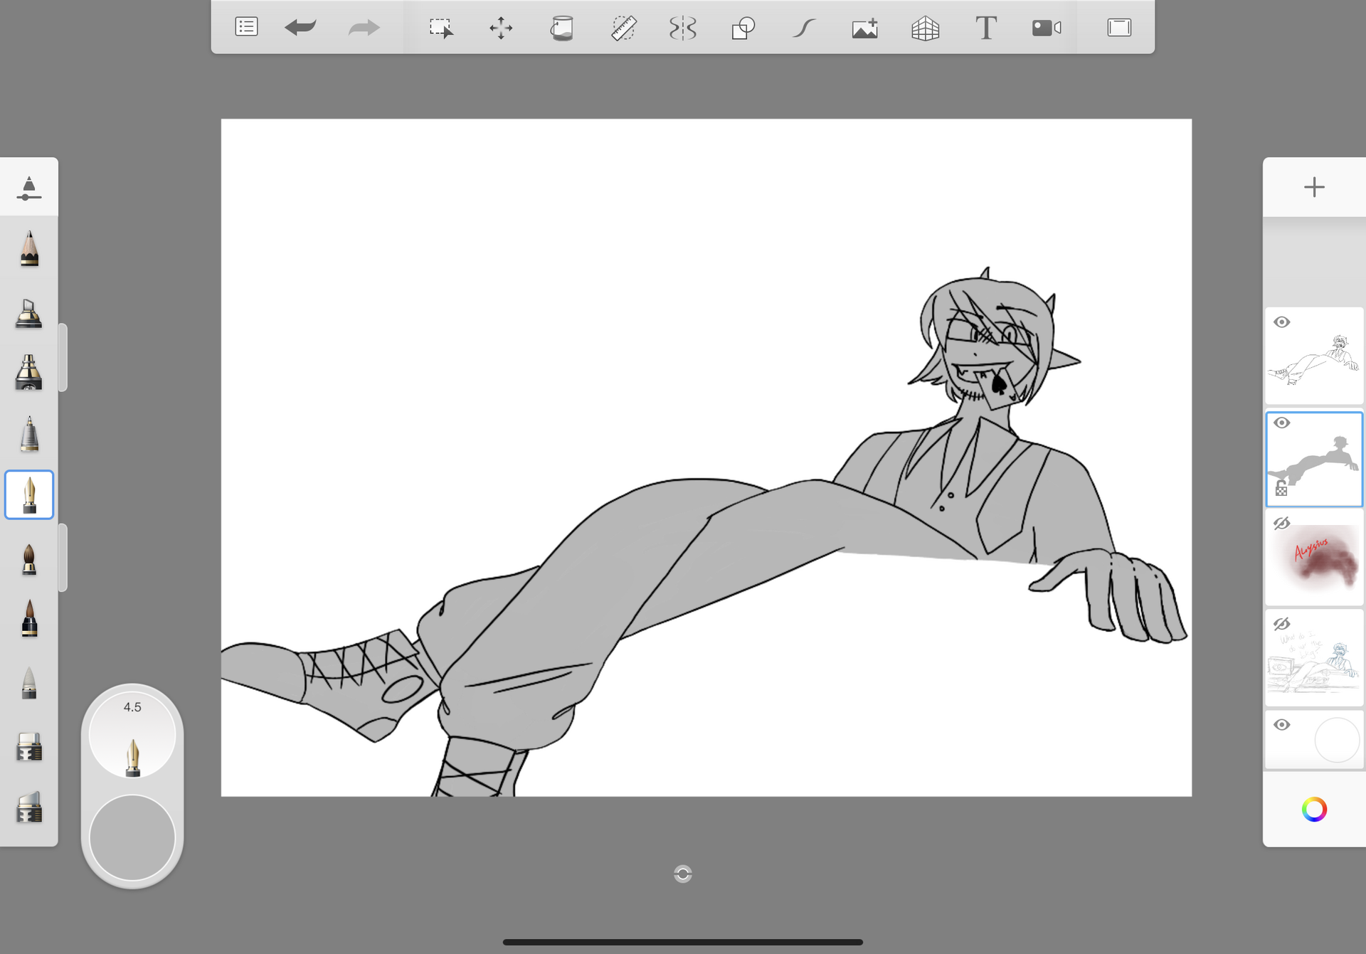Viewport: 1366px width, 954px height.
Task: Hide the top line art layer
Action: click(1282, 322)
